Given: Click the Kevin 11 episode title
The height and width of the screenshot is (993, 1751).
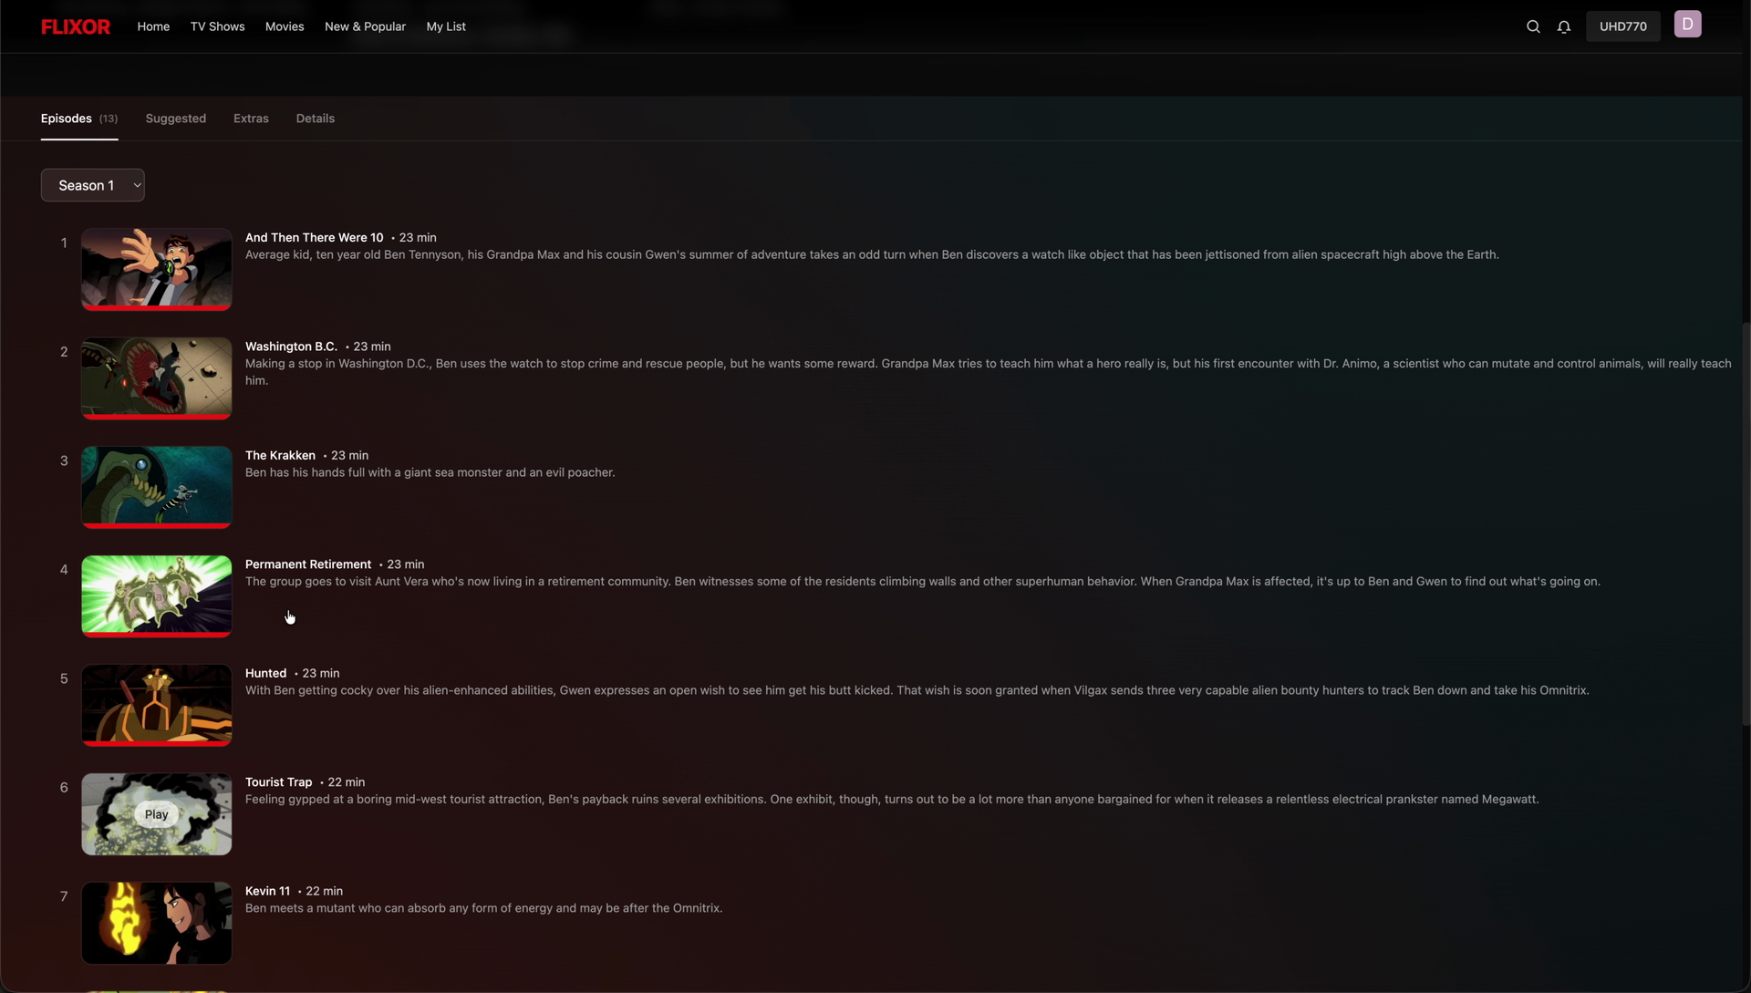Looking at the screenshot, I should pos(267,891).
